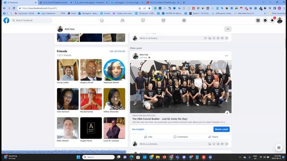Open the Watch video icon in navigation
The image size is (287, 161).
point(143,20)
